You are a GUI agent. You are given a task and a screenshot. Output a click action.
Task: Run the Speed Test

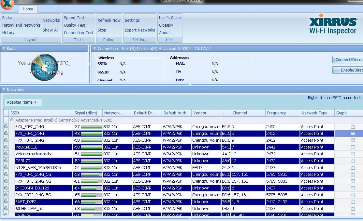pos(74,18)
